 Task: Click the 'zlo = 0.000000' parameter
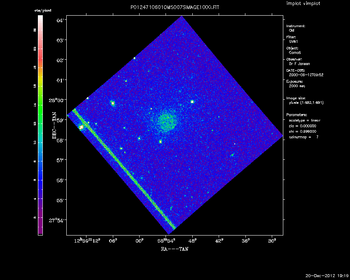coord(303,126)
